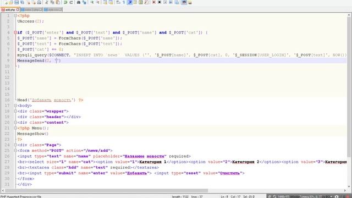Image resolution: width=352 pixels, height=198 pixels.
Task: Click the 'MessageSend(2,' text on line 9
Action: pos(34,61)
